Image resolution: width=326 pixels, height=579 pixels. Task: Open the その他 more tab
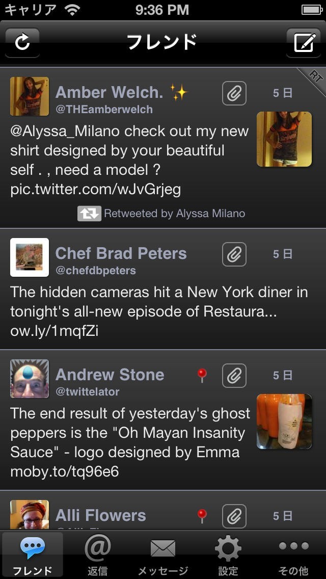pos(293,556)
